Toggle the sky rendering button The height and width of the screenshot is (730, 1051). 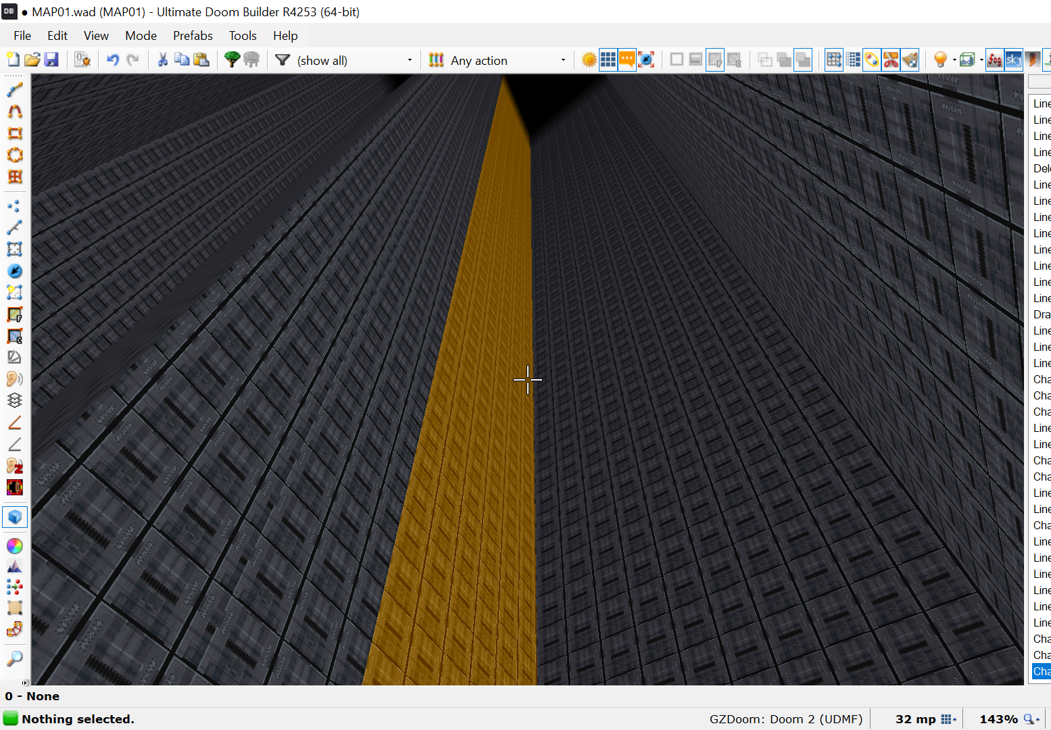coord(1013,60)
